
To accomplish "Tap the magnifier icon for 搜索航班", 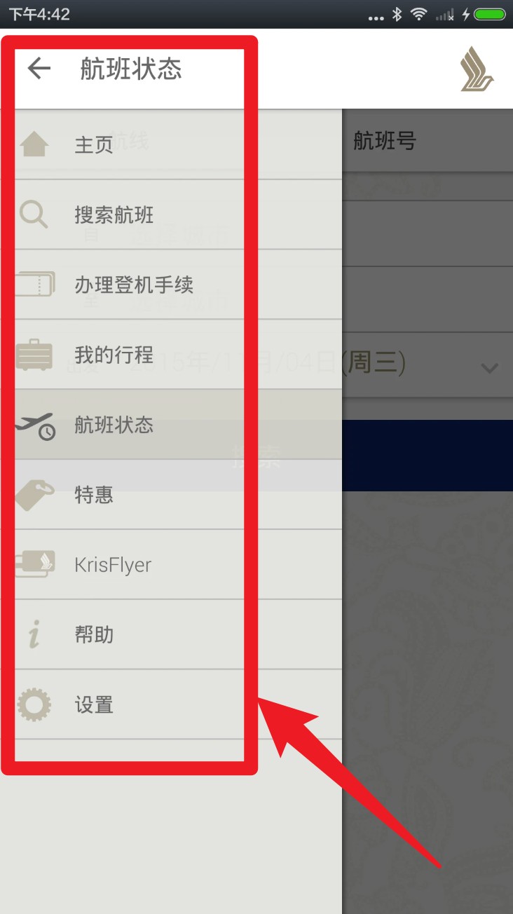I will click(34, 214).
